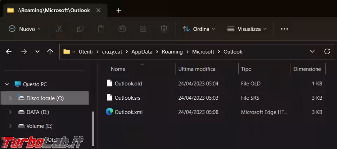
Task: Go forward with the right arrow
Action: [x=24, y=52]
